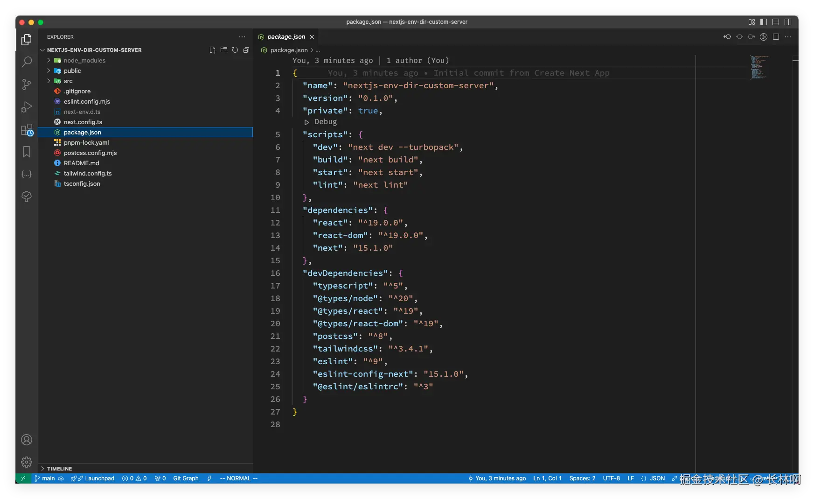Click the GitLens authors code lens link
This screenshot has width=814, height=499.
(x=417, y=61)
